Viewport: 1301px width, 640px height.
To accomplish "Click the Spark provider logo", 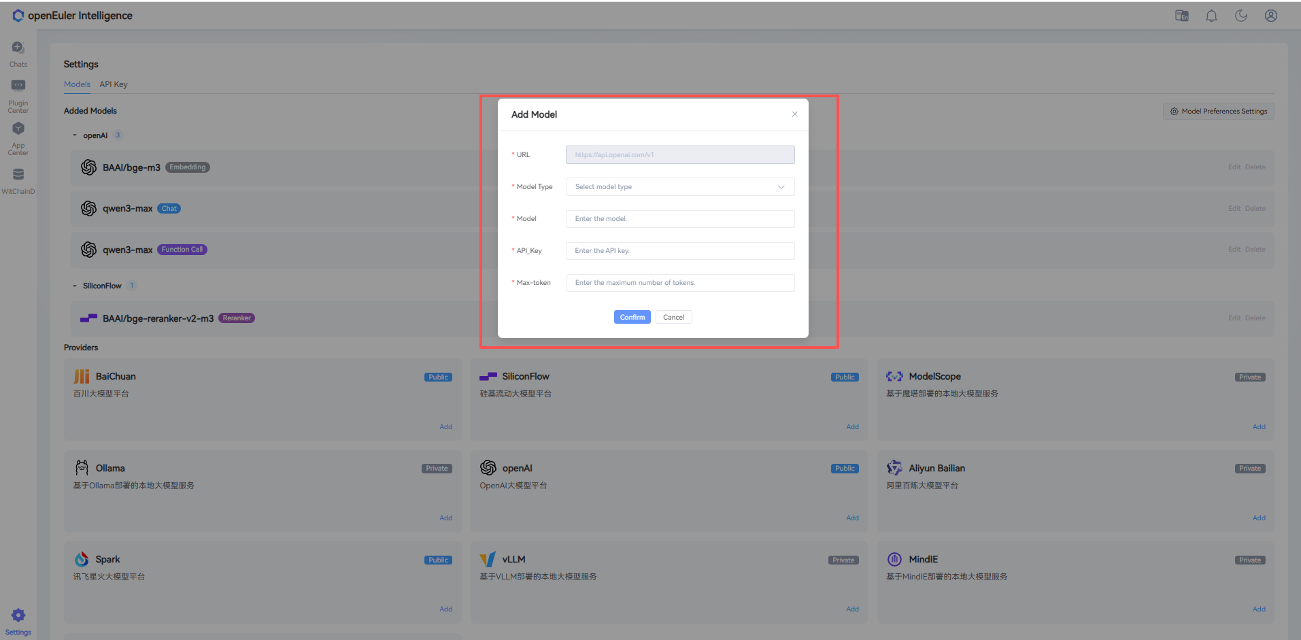I will click(x=82, y=559).
